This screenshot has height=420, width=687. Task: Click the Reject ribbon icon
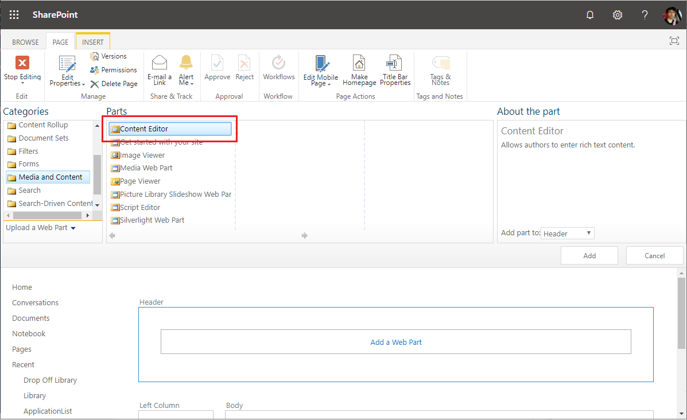click(244, 63)
